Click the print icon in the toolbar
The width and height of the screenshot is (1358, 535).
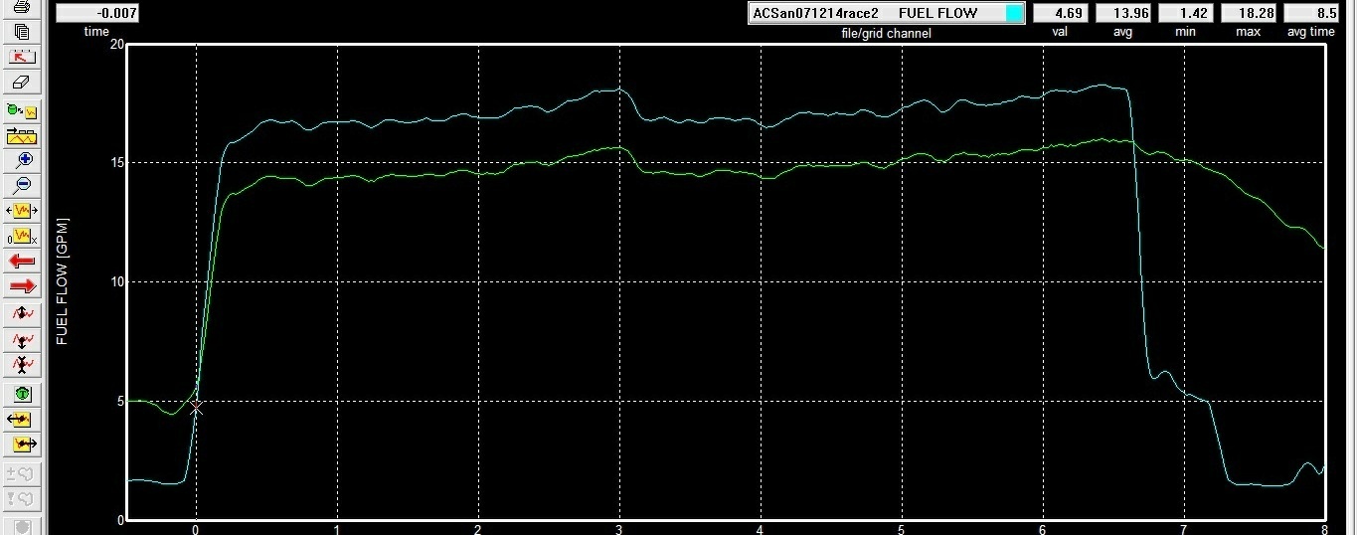[x=22, y=7]
